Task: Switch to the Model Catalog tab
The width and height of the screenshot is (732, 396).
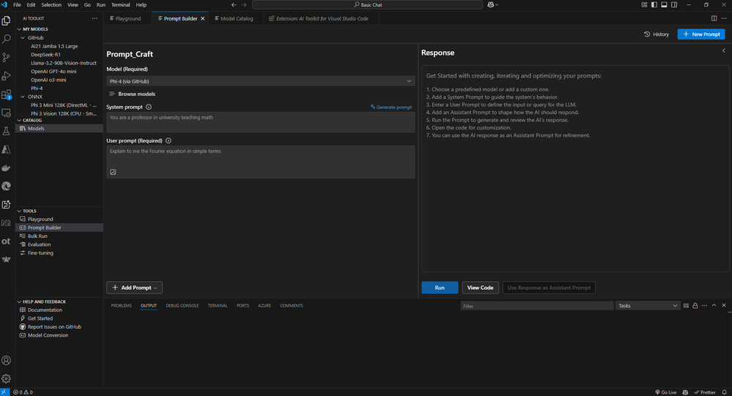Action: (236, 18)
